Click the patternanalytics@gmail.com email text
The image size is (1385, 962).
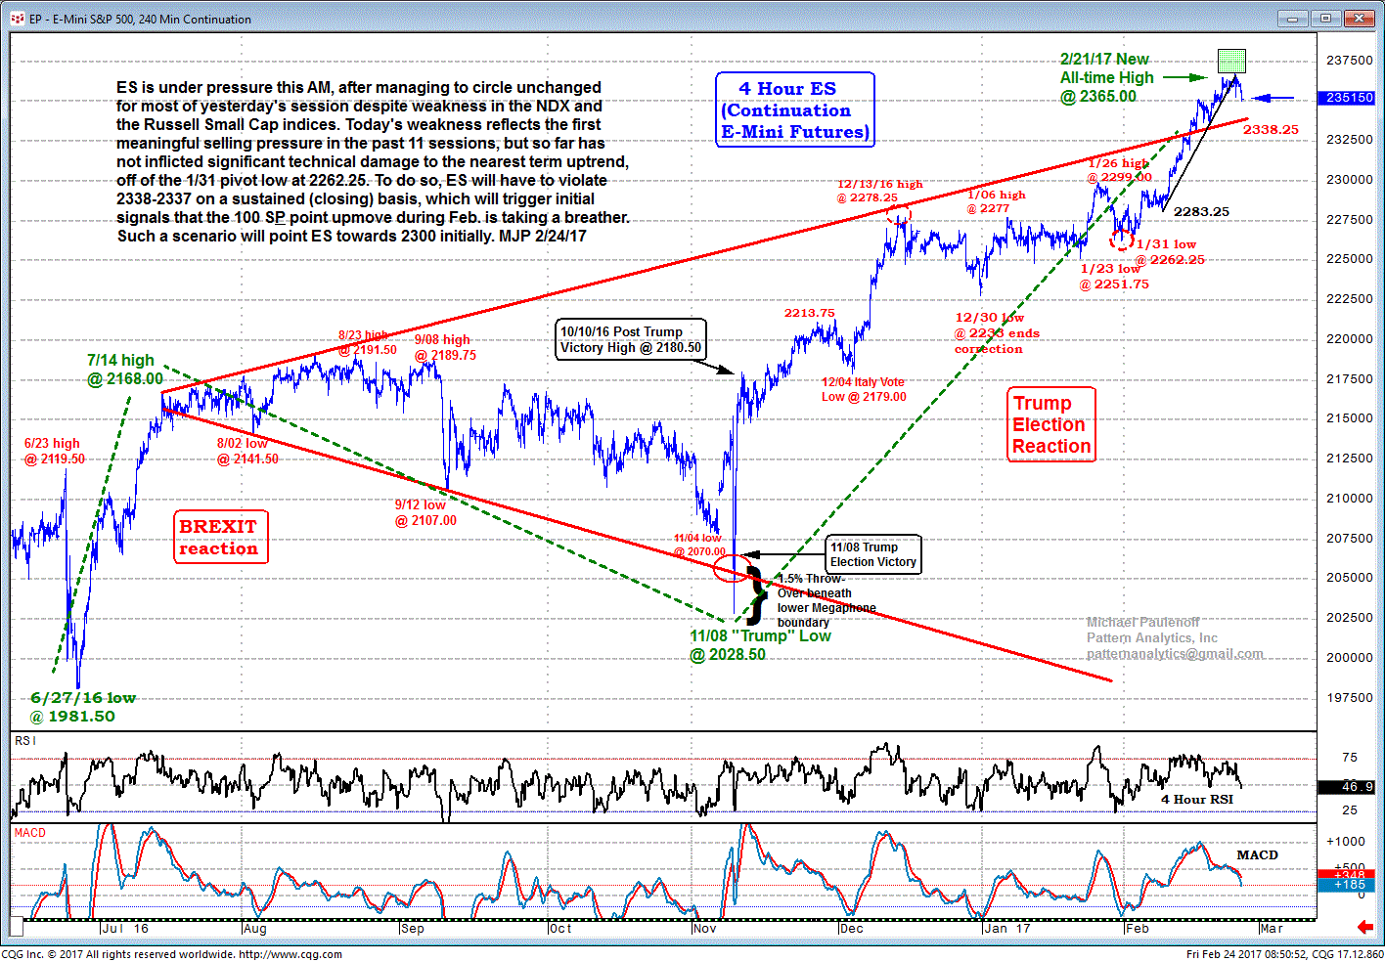(x=1175, y=654)
